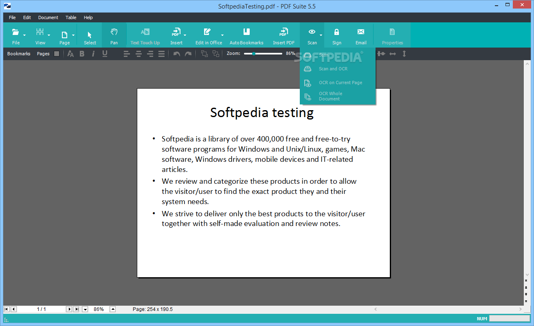Image resolution: width=534 pixels, height=326 pixels.
Task: Click the View toolbar icon
Action: (x=40, y=32)
